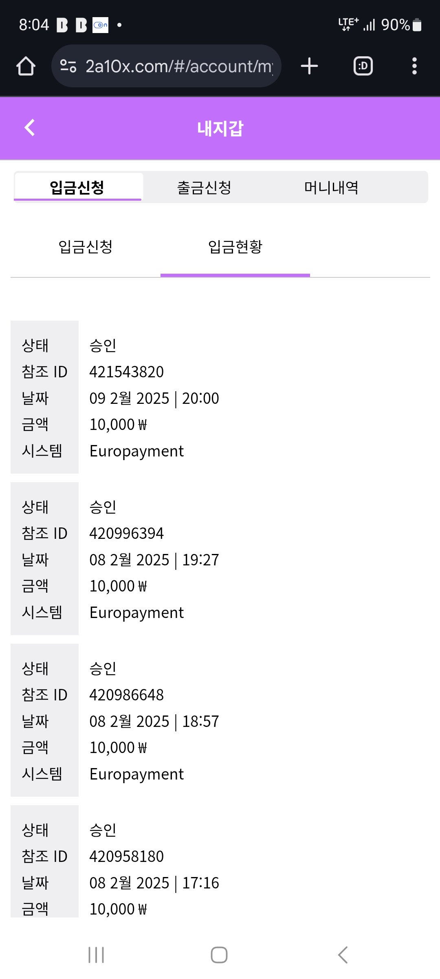Open the 입금신청 sub-tab

[x=86, y=247]
